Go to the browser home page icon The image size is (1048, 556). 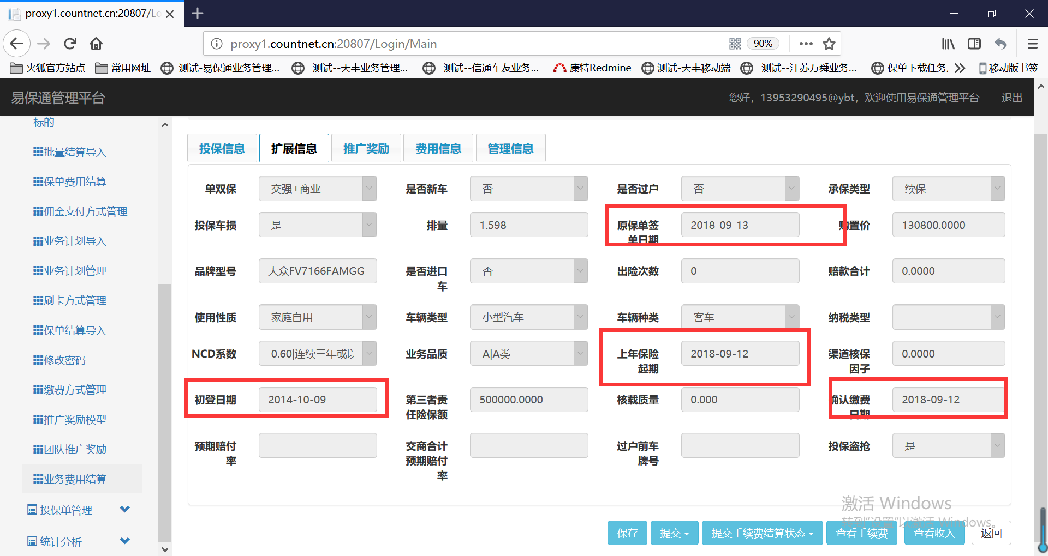[96, 44]
